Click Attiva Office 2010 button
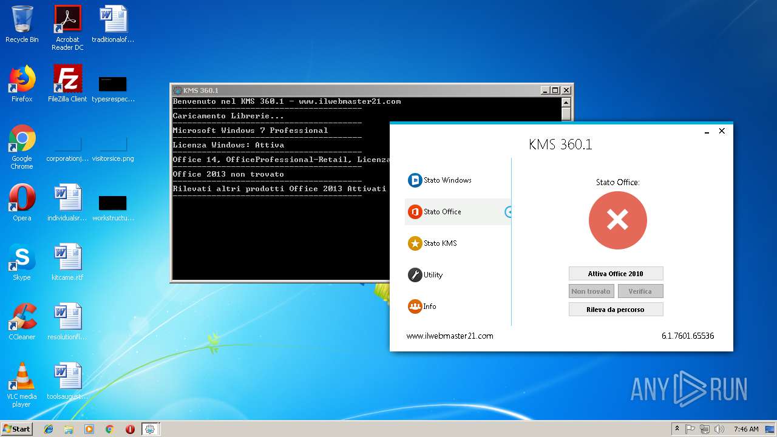Image resolution: width=777 pixels, height=437 pixels. point(616,274)
